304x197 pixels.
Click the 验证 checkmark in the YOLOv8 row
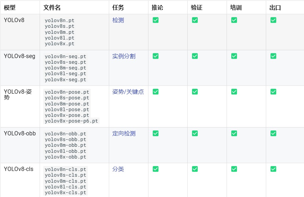pyautogui.click(x=195, y=20)
